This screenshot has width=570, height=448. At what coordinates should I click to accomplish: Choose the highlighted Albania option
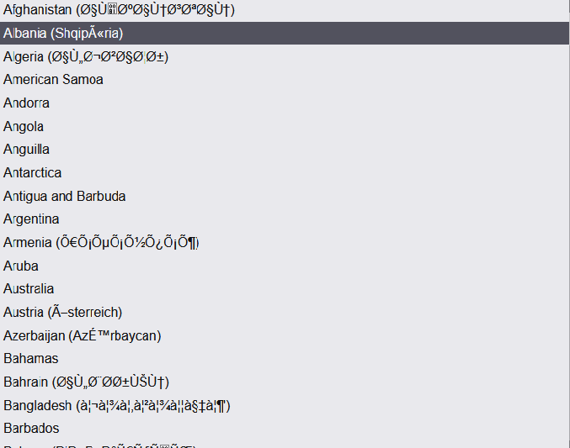click(x=285, y=33)
